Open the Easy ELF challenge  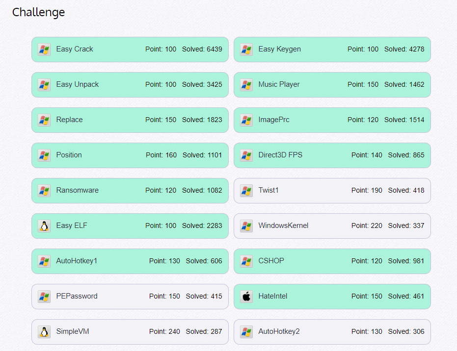130,226
